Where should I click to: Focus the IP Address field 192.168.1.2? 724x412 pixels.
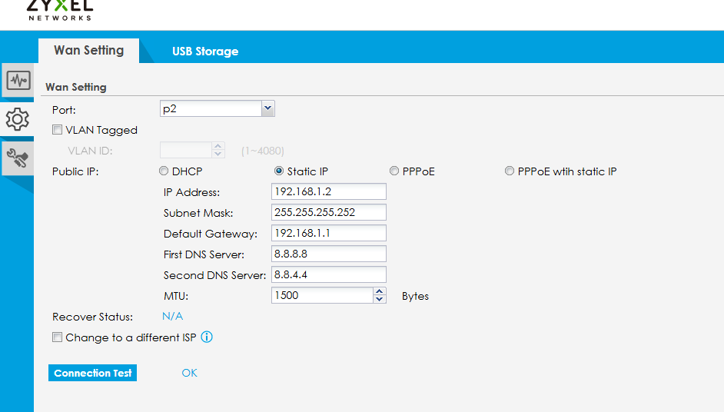point(329,191)
